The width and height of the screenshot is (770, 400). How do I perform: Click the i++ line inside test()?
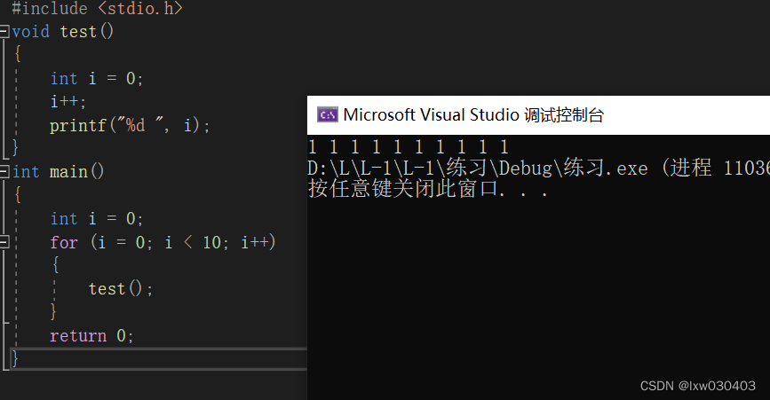click(67, 101)
